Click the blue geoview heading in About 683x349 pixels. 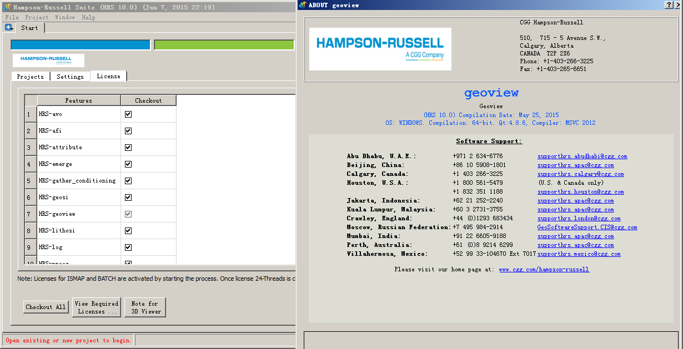click(x=491, y=93)
